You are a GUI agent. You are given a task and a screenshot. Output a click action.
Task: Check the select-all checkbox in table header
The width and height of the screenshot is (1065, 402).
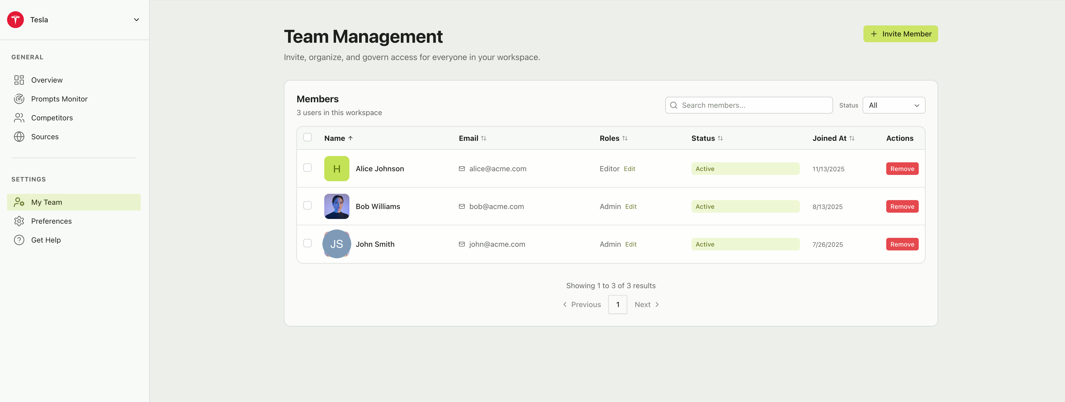pyautogui.click(x=307, y=137)
